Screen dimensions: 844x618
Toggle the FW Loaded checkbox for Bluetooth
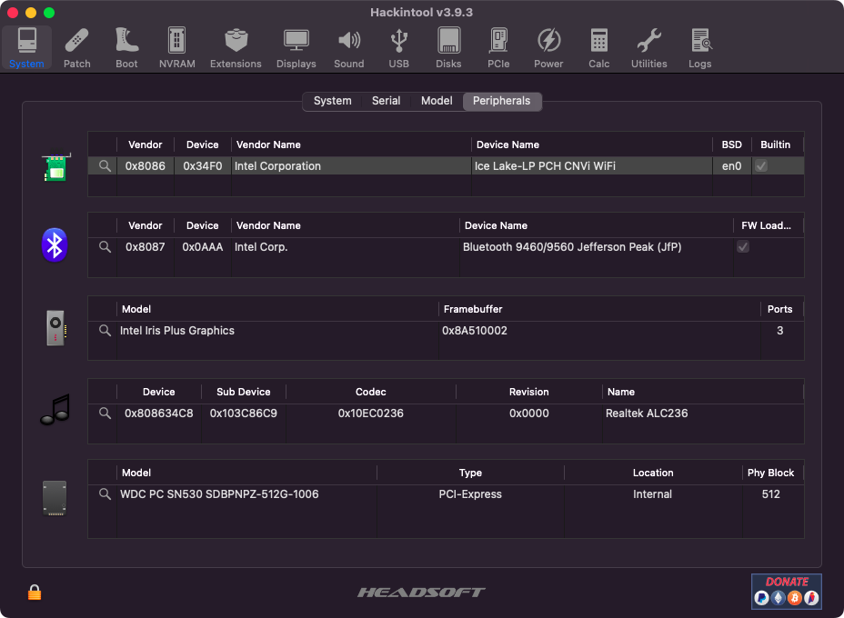(743, 247)
